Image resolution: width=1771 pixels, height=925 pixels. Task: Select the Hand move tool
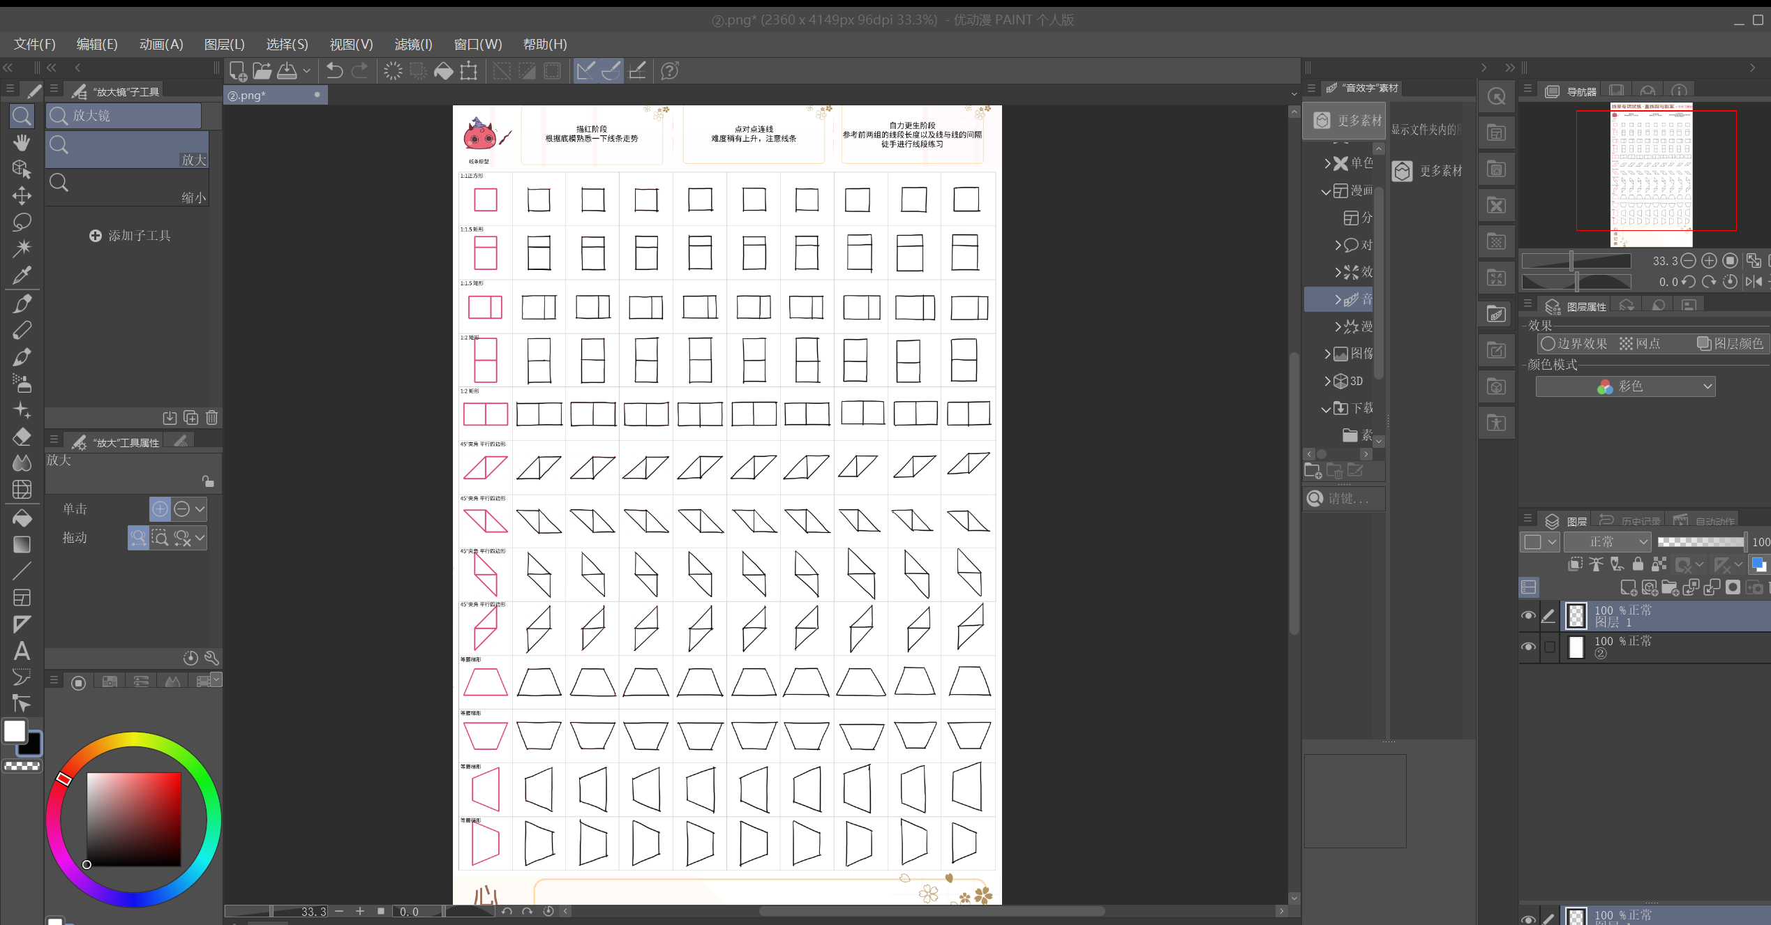click(x=22, y=142)
